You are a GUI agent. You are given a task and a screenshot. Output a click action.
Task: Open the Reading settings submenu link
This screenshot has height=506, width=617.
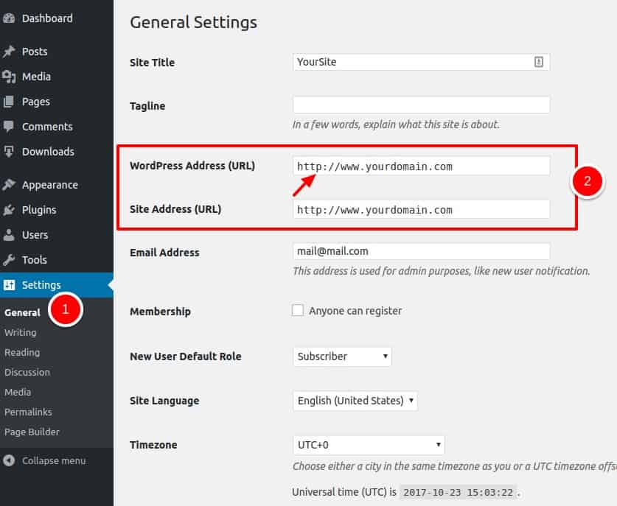pyautogui.click(x=22, y=353)
